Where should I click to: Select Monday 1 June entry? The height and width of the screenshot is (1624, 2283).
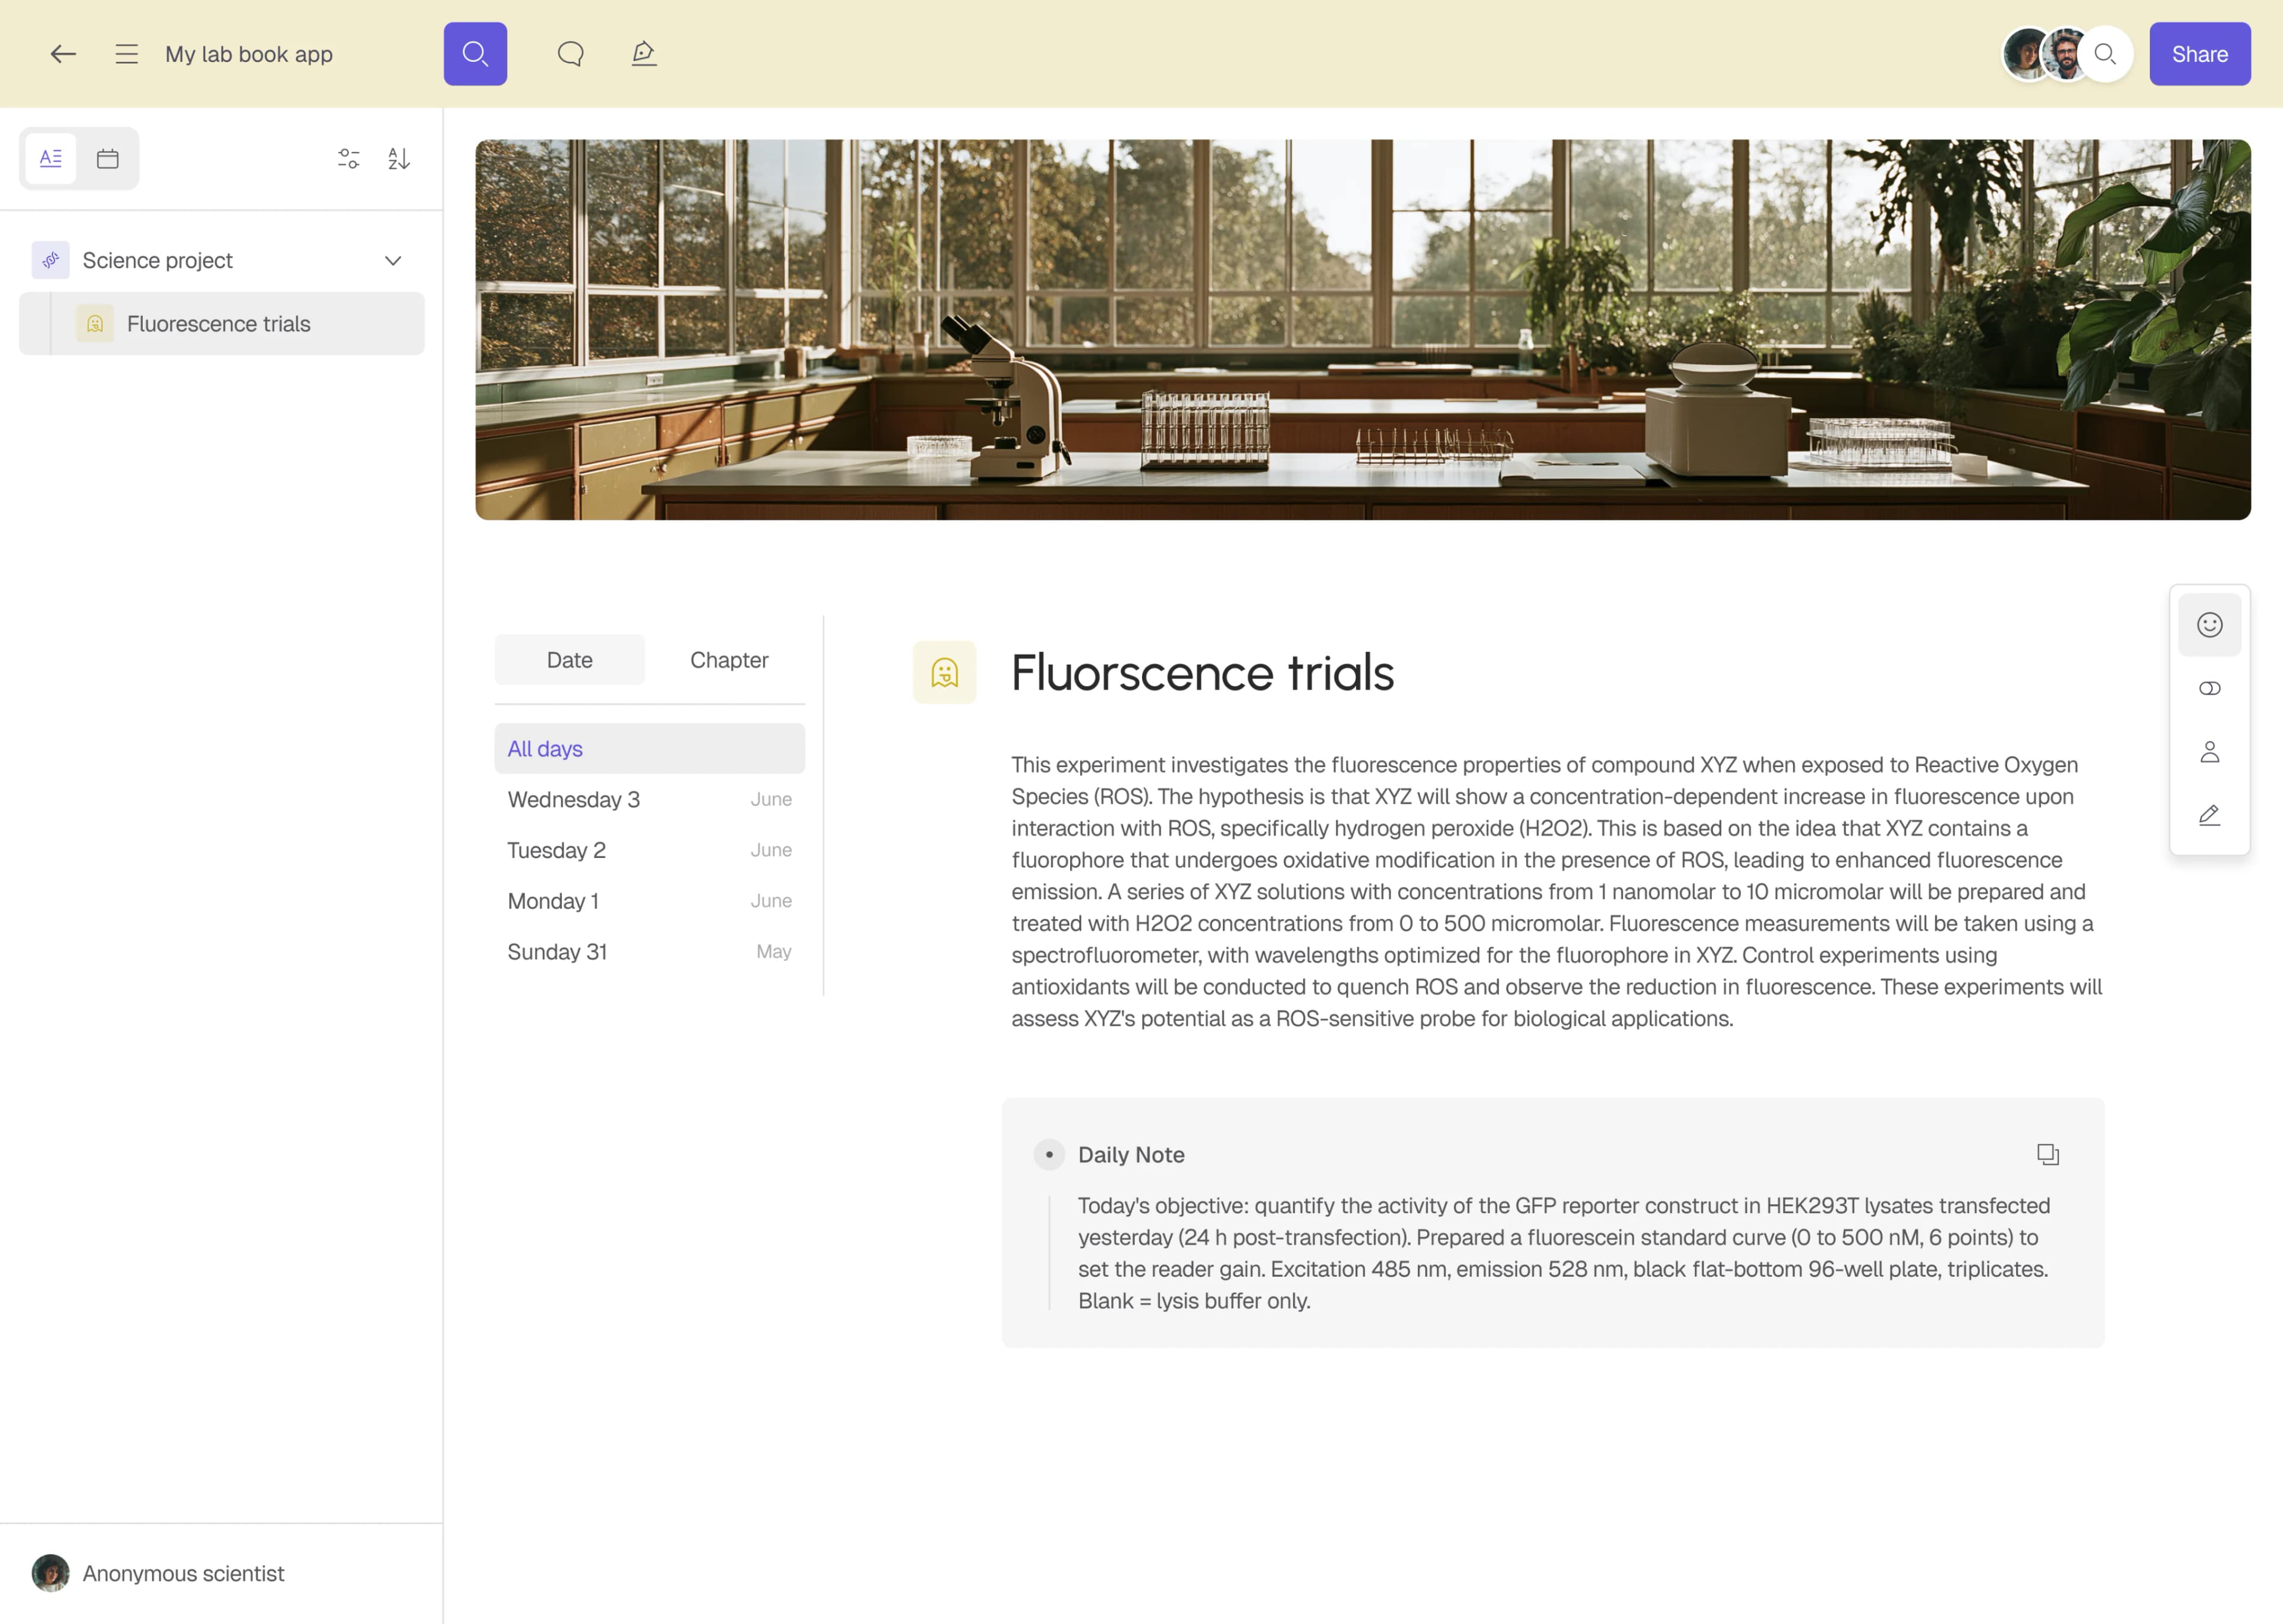click(x=650, y=901)
